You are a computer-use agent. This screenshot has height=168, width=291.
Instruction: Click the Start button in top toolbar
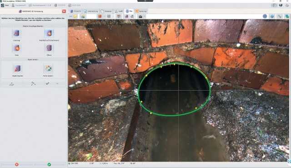(5, 5)
